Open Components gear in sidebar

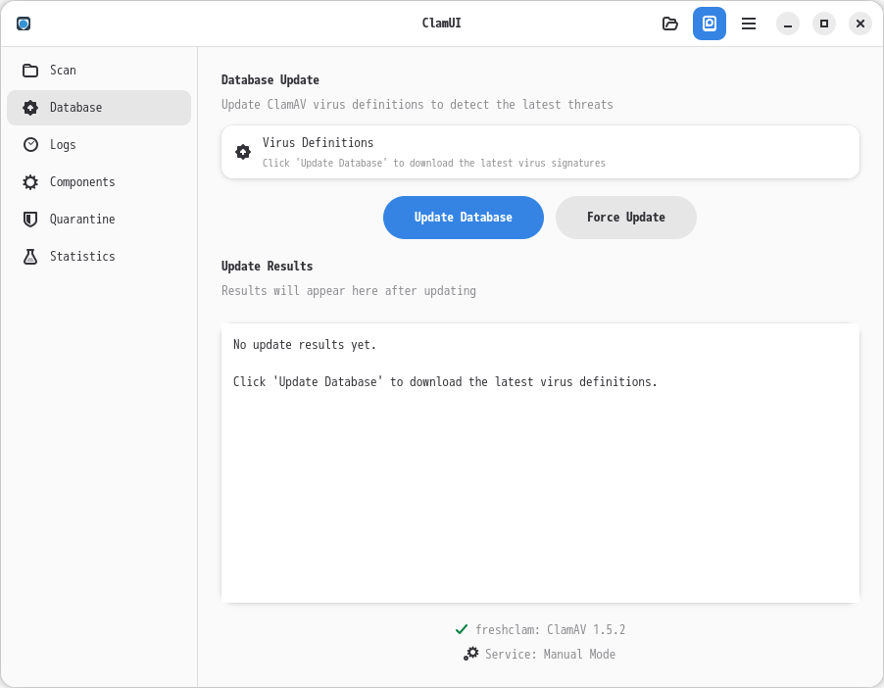point(30,182)
